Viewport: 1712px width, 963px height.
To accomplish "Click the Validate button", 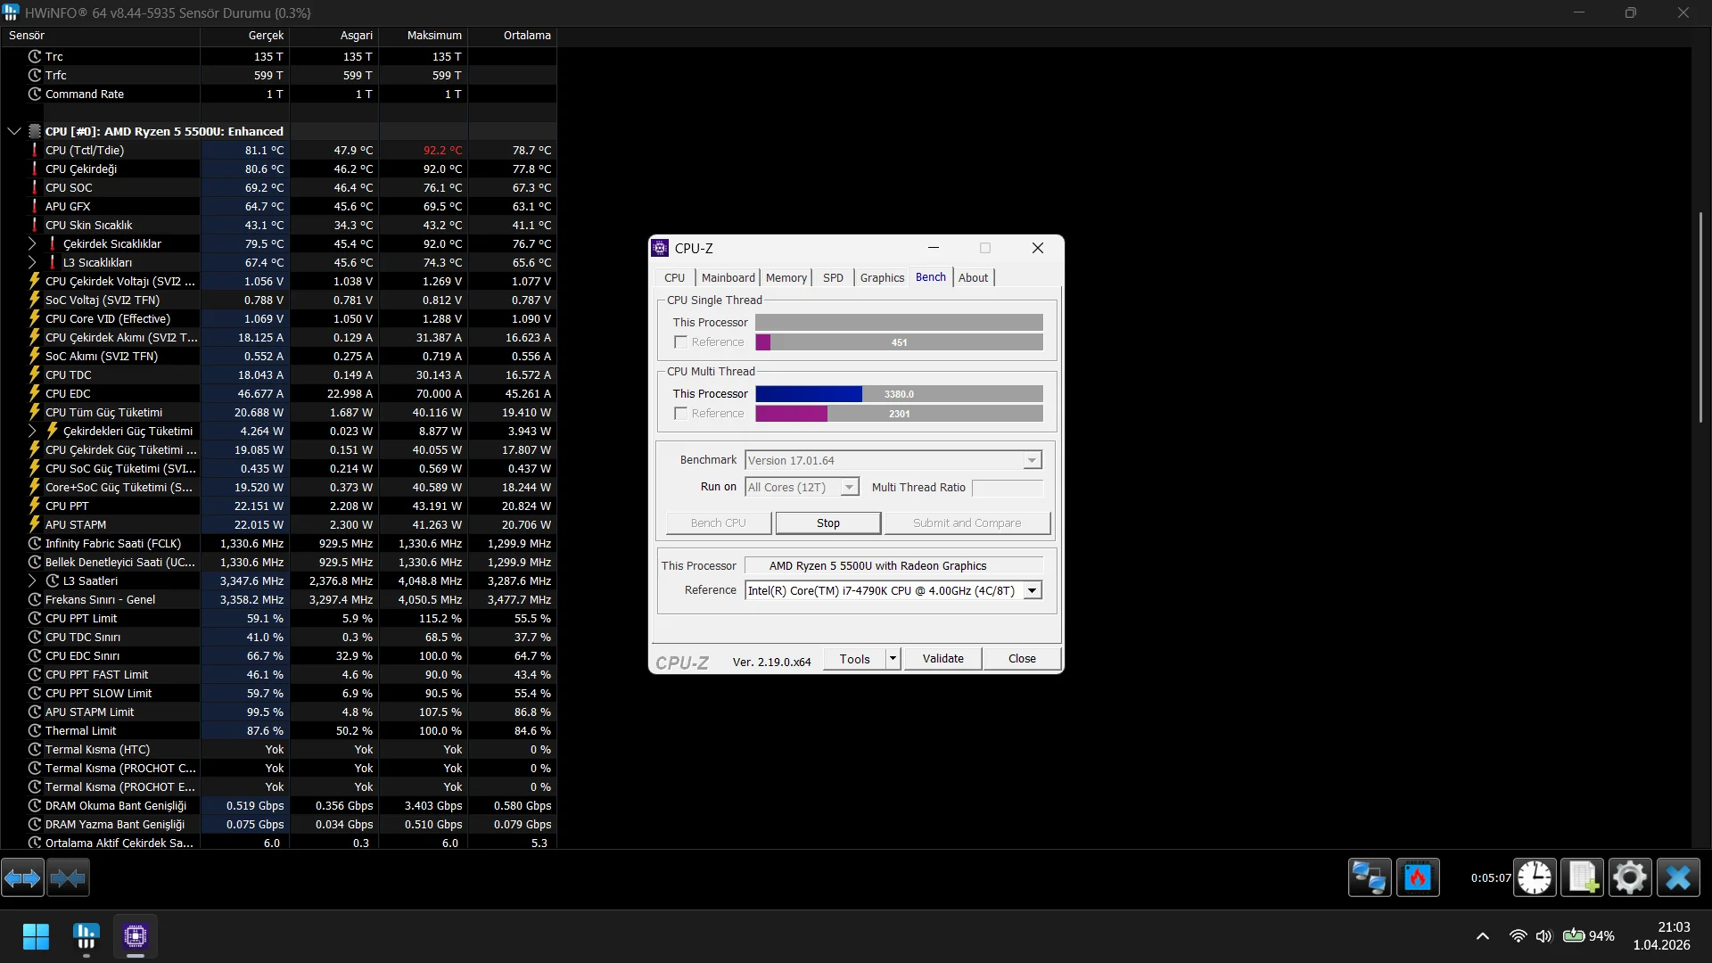I will [942, 659].
